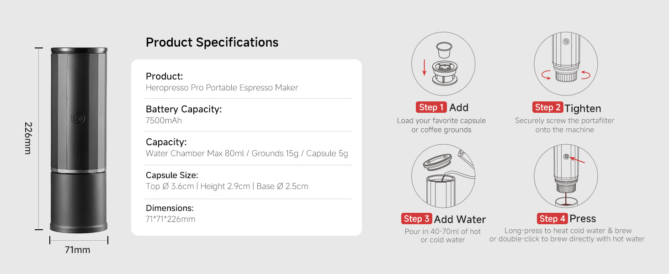669x274 pixels.
Task: Select the red Step 3 badge
Action: [417, 219]
